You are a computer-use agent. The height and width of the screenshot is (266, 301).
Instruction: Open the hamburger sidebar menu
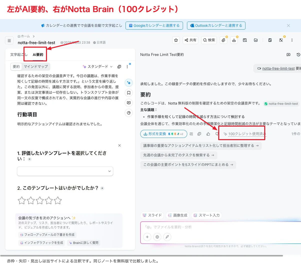coord(9,40)
